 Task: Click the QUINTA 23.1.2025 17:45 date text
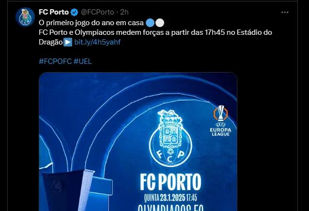(170, 197)
